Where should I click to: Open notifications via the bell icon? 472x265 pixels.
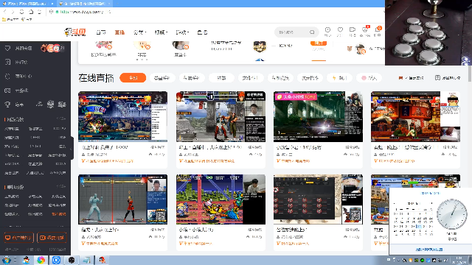pos(377,29)
